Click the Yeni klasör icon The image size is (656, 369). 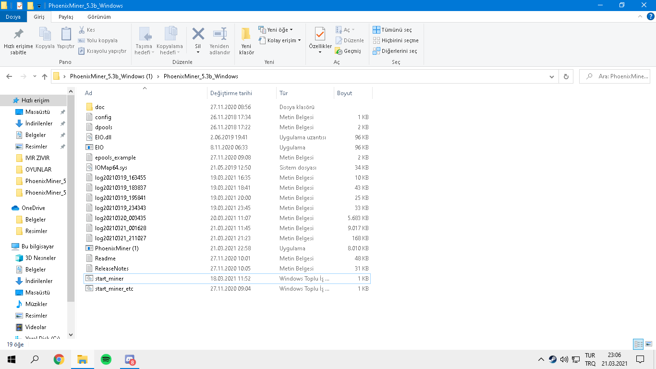[246, 40]
